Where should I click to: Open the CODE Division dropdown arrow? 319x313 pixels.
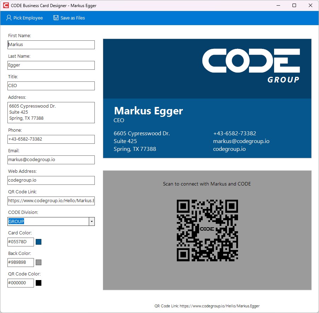point(92,221)
